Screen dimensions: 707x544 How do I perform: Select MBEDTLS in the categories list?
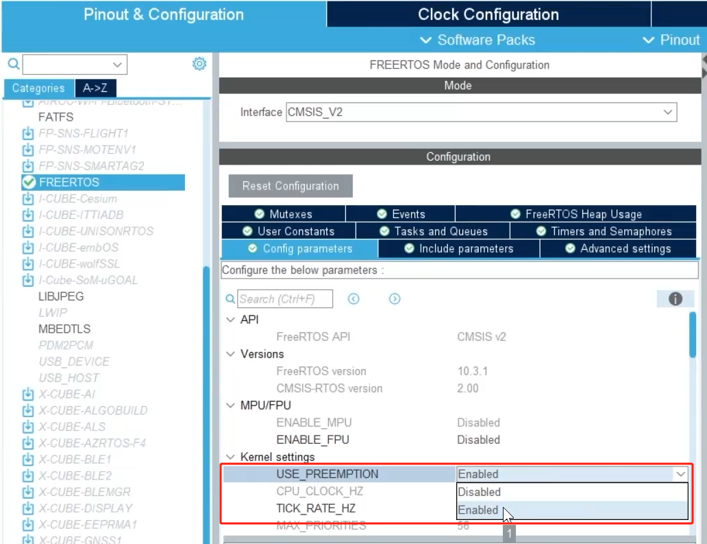tap(64, 329)
